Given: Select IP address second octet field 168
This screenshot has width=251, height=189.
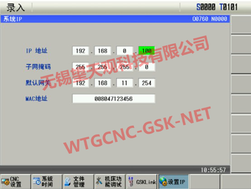Looking at the screenshot, I should point(102,51).
